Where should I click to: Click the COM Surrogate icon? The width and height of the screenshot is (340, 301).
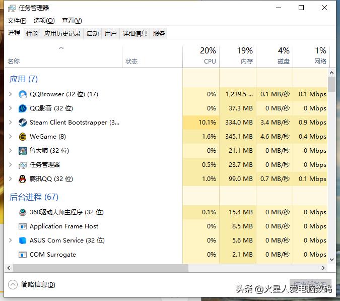point(23,255)
